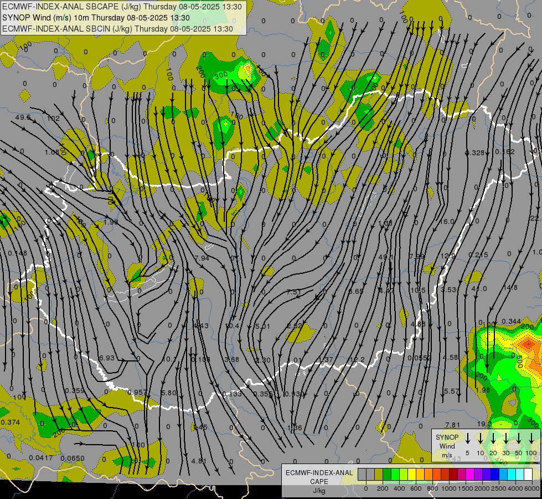The height and width of the screenshot is (499, 542).
Task: Click the 2.62 value on the map
Action: (x=295, y=325)
